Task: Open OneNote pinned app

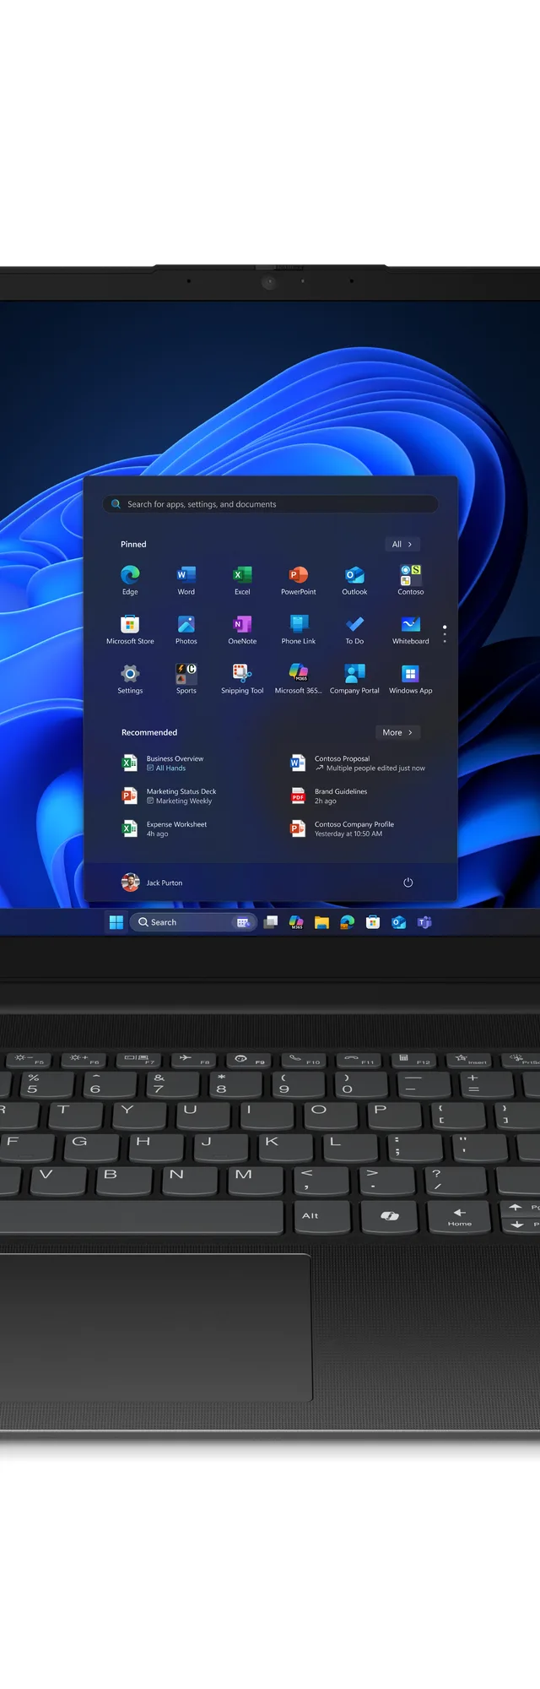Action: [x=242, y=629]
